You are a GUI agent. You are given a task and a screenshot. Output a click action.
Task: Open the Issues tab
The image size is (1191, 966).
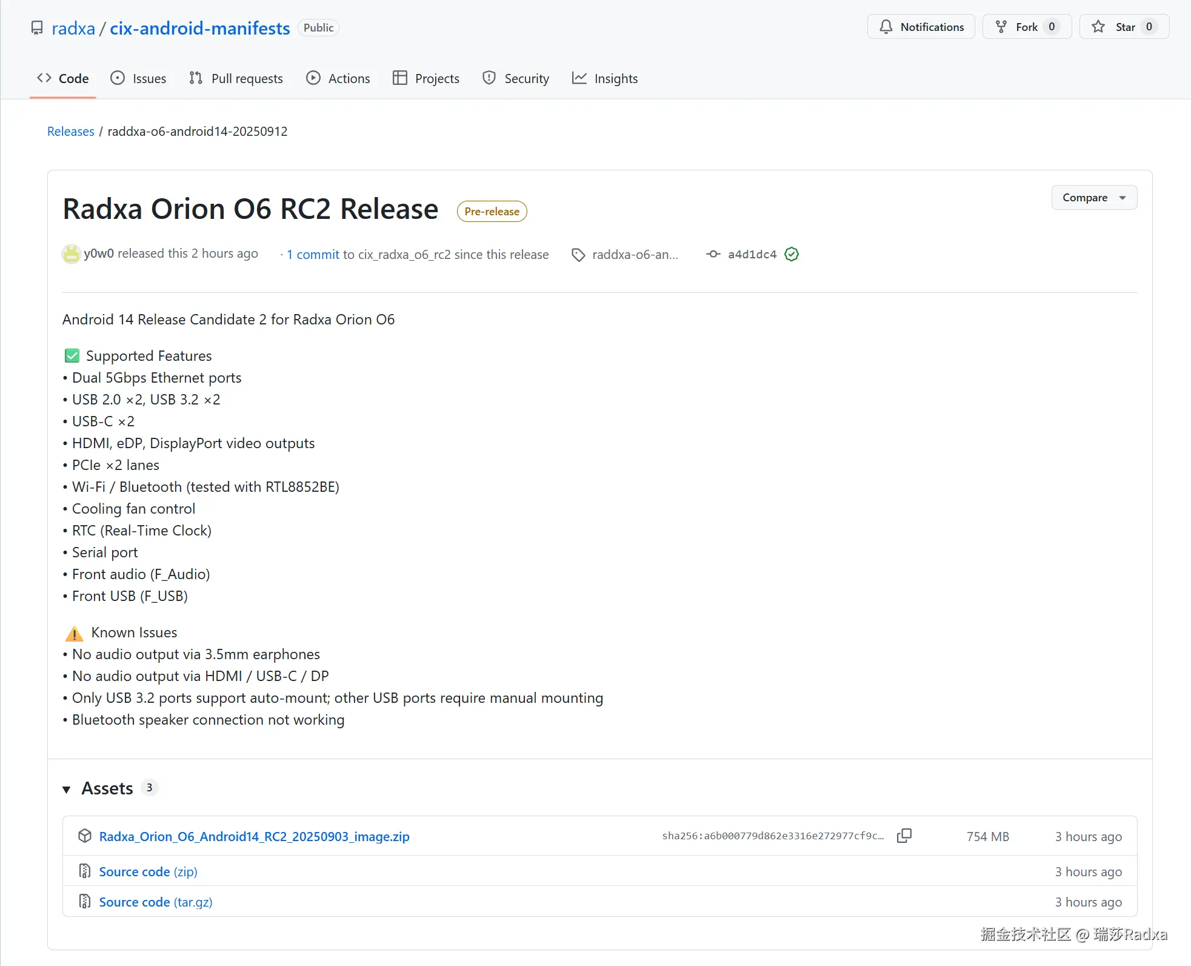[138, 78]
